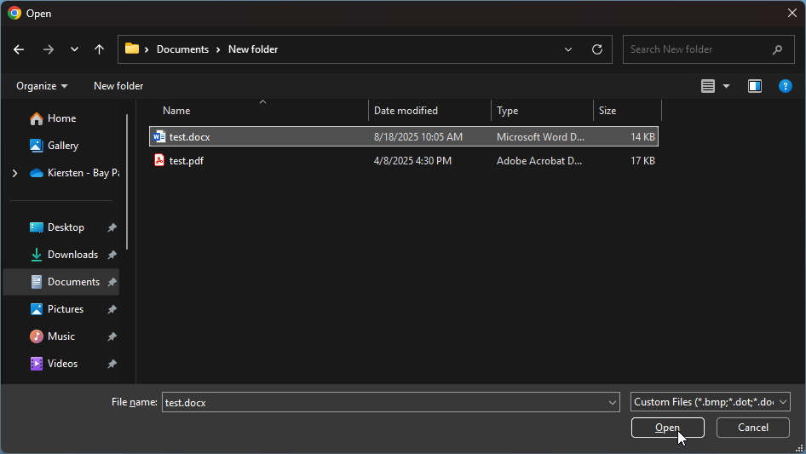Click New folder in the toolbar
This screenshot has height=454, width=806.
coord(118,86)
